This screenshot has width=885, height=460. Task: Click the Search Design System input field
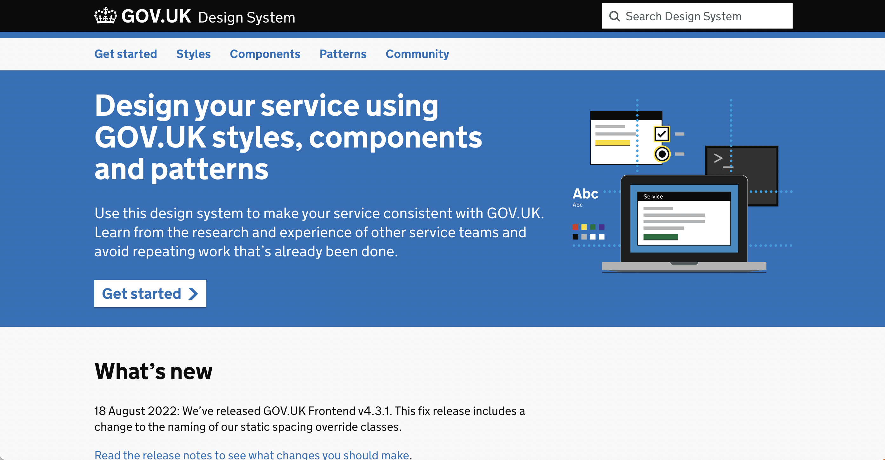(697, 16)
